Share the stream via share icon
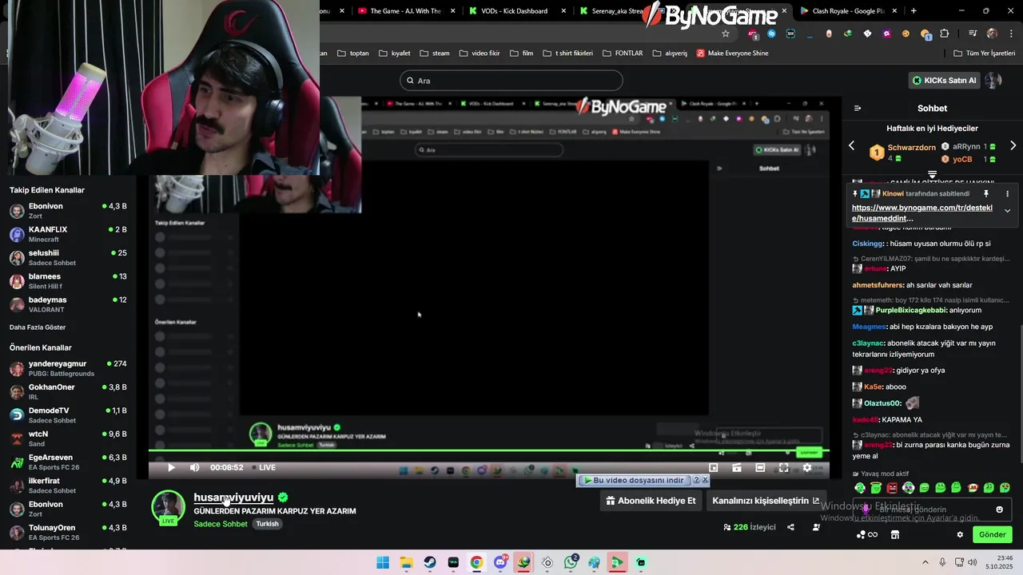The width and height of the screenshot is (1023, 575). tap(790, 527)
